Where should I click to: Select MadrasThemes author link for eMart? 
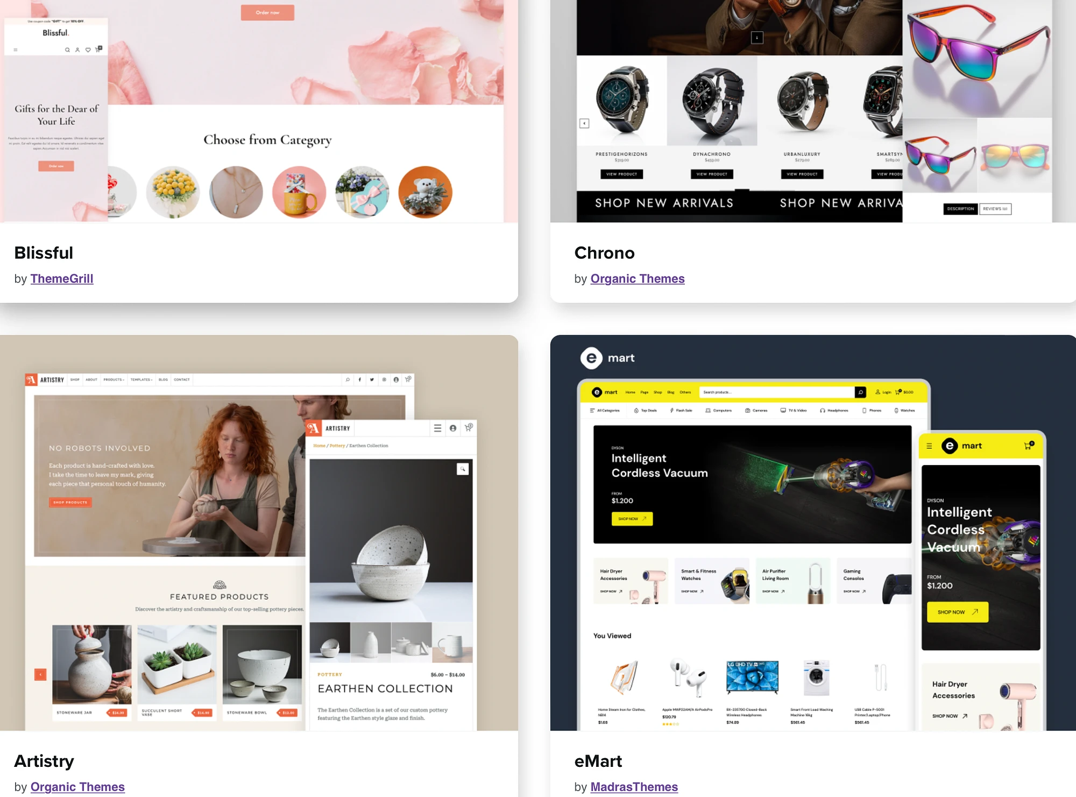(633, 786)
